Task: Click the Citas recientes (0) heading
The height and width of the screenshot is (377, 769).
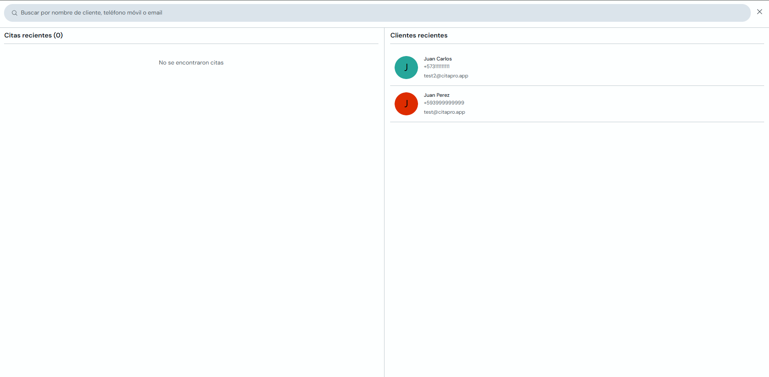Action: click(x=34, y=35)
